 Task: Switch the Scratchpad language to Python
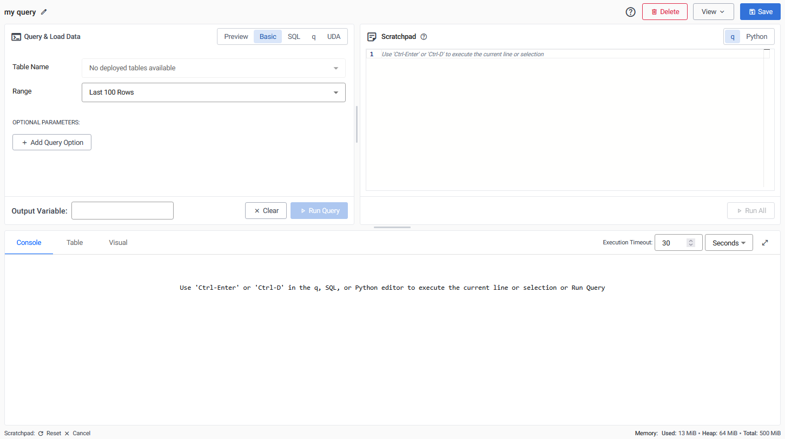click(x=757, y=36)
